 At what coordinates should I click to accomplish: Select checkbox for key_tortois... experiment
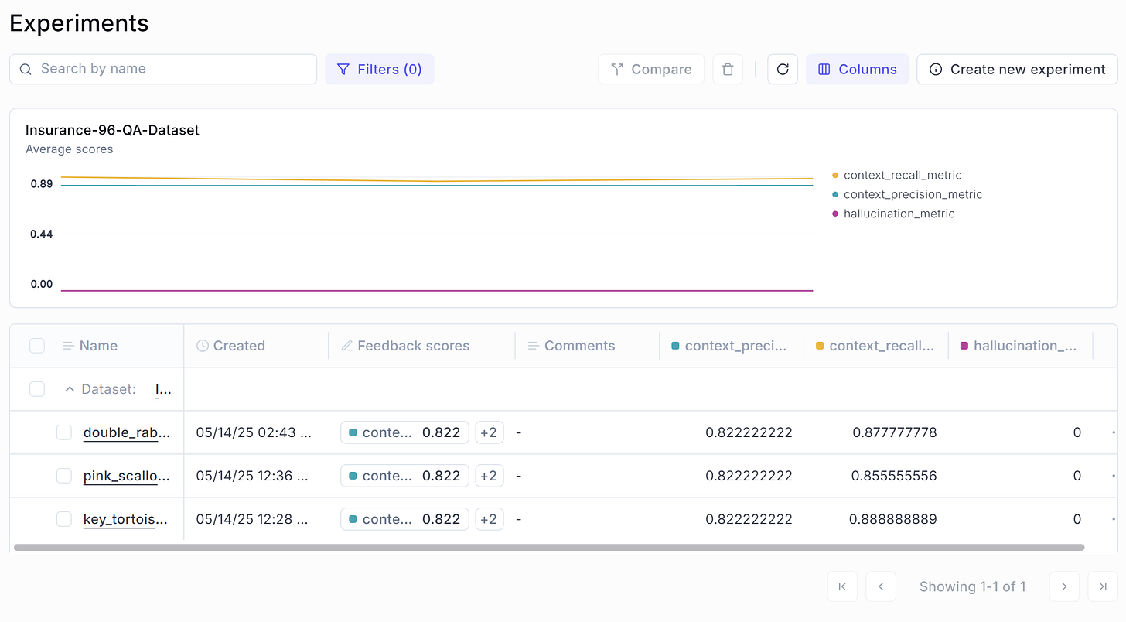[x=64, y=519]
